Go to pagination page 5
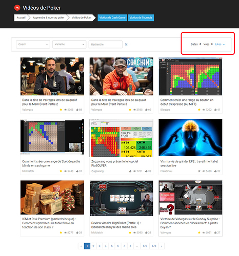 click(112, 246)
